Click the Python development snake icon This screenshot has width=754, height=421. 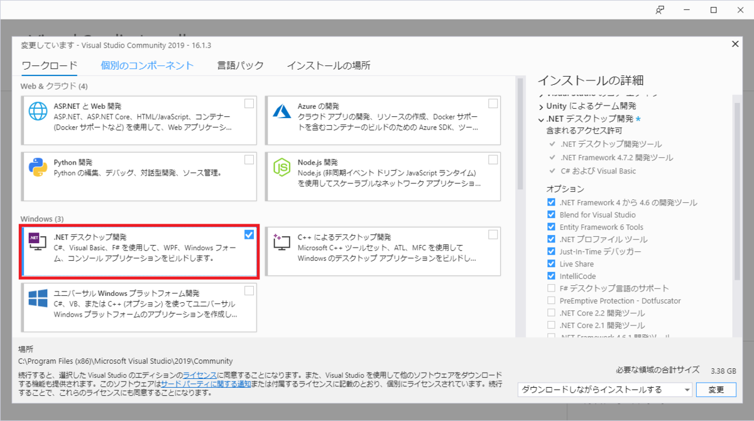(x=38, y=167)
